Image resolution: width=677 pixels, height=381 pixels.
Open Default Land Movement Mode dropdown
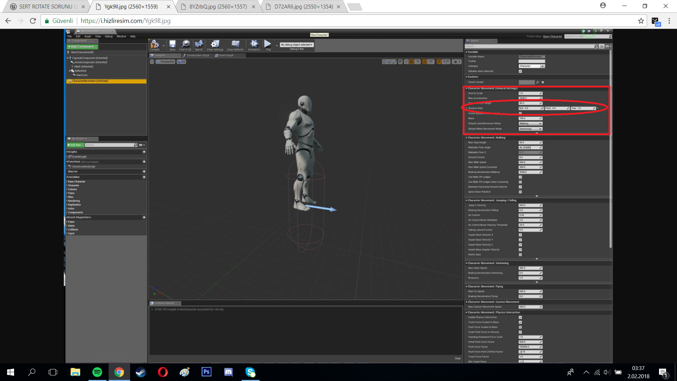530,123
